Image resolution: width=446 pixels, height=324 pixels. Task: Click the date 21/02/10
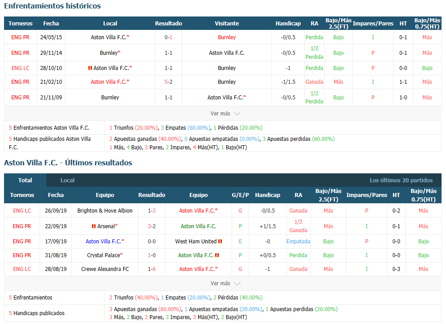click(51, 82)
